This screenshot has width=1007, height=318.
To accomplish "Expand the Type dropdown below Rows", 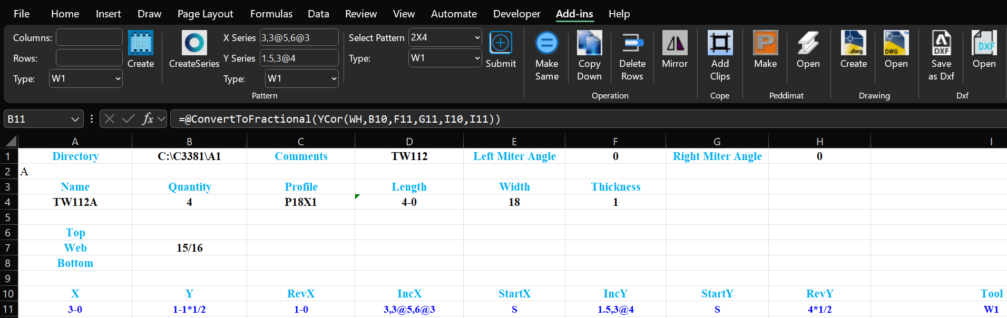I will 118,79.
